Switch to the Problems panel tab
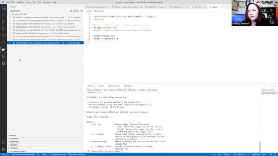 point(91,86)
